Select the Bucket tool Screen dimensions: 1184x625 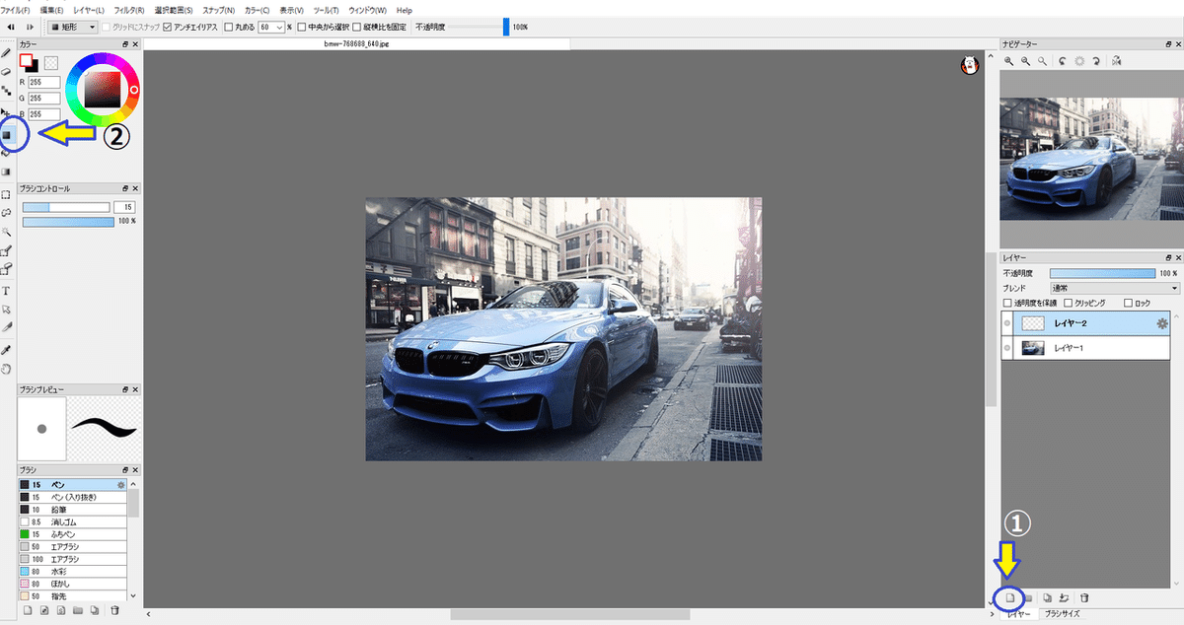pos(7,152)
